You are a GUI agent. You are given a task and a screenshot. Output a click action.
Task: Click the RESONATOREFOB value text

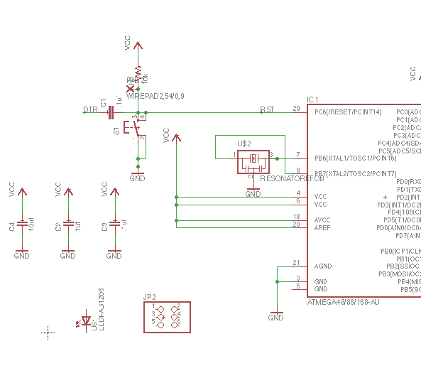tap(292, 178)
